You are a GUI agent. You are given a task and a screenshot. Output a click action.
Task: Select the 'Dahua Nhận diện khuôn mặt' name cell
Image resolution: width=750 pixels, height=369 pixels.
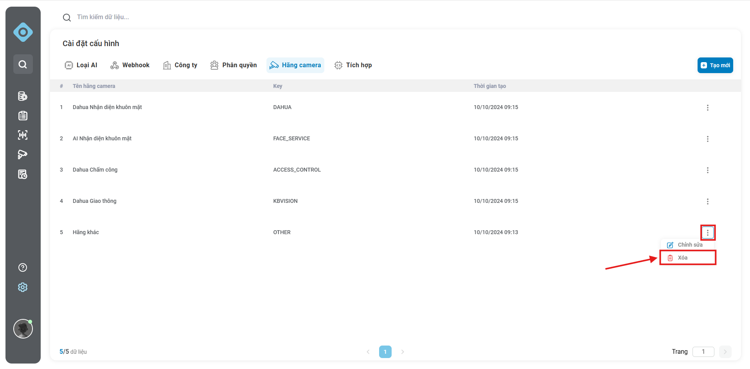107,107
